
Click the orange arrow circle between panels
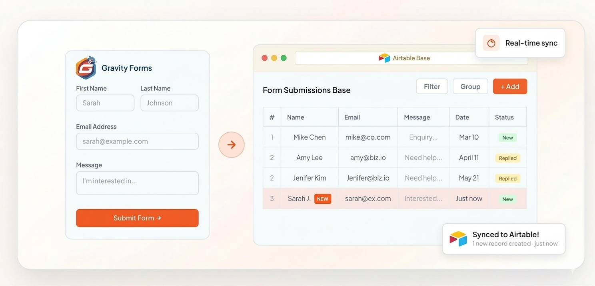coord(232,145)
